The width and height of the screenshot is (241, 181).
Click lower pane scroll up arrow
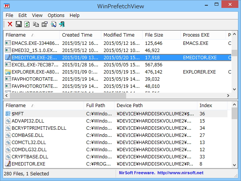234,105
